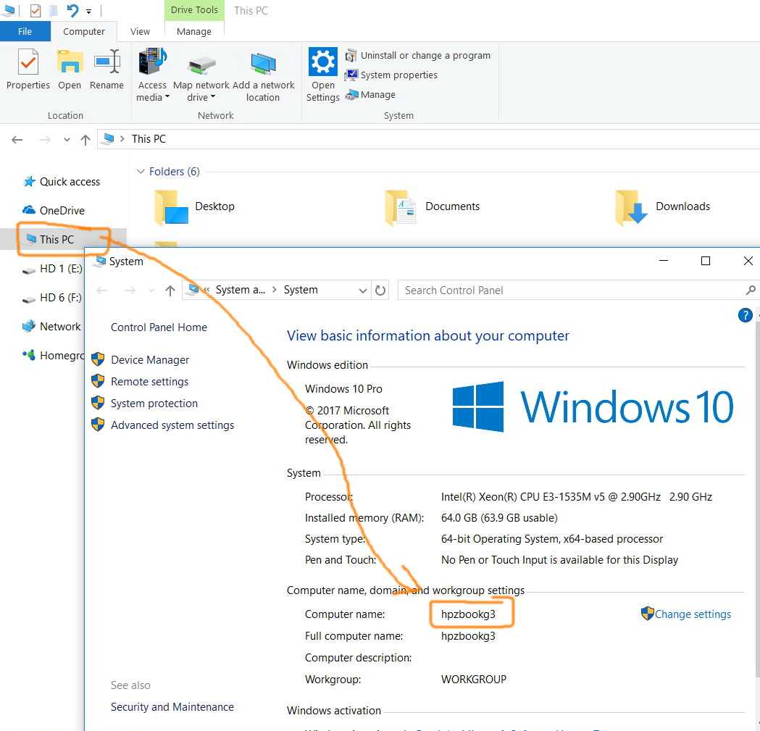Go up one level in the This PC window

tap(85, 140)
